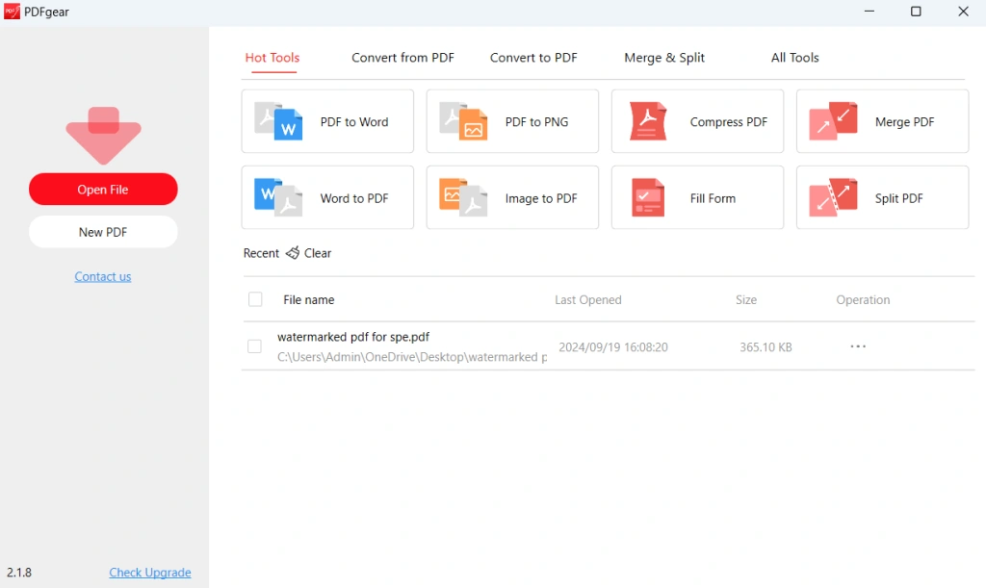Screen dimensions: 986x588
Task: Click the file path C:\Users\Admin\OneDrive\Desktop text
Action: (x=412, y=357)
